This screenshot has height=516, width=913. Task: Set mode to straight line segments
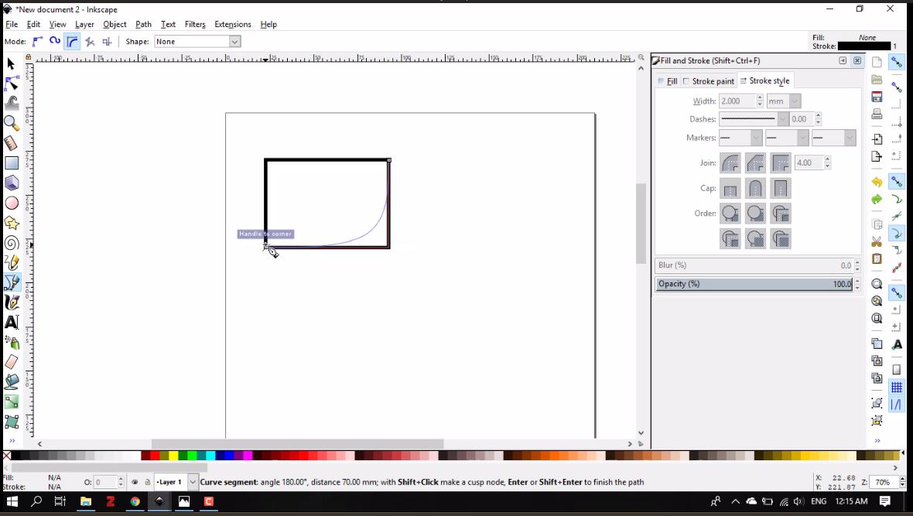click(x=90, y=41)
